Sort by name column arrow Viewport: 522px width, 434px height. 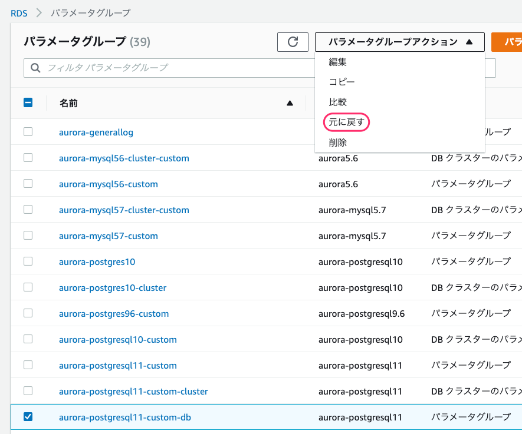coord(290,104)
